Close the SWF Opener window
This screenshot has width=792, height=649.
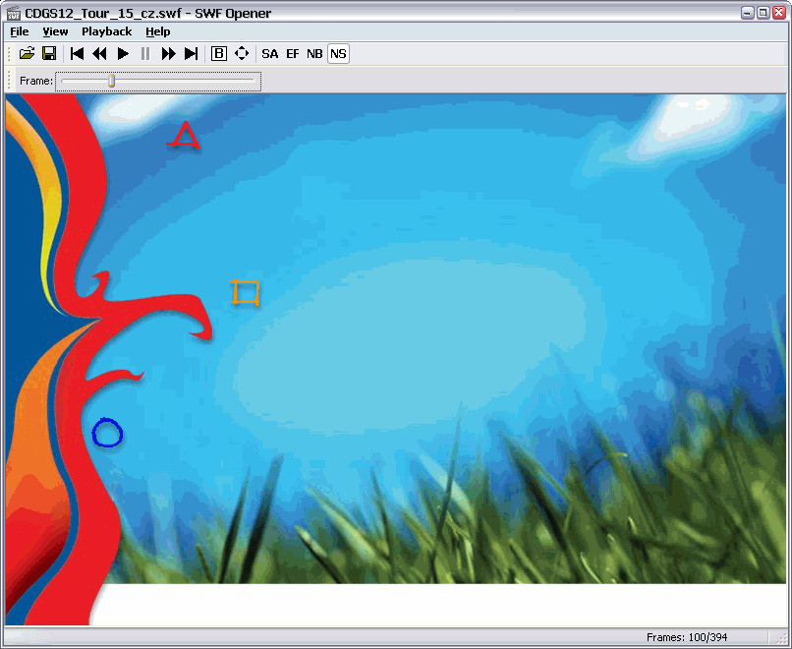click(779, 13)
